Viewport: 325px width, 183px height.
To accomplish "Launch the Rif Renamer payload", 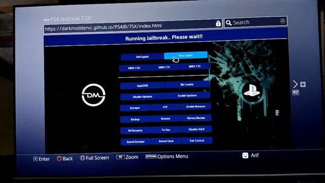I will 136,131.
